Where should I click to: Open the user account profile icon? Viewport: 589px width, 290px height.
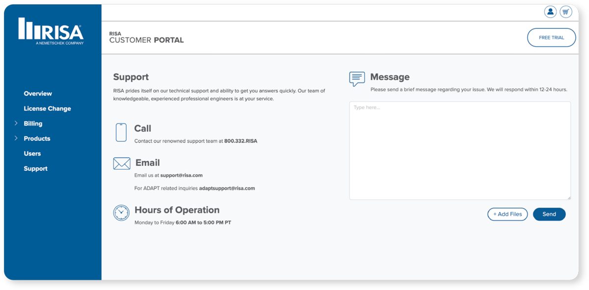[550, 12]
